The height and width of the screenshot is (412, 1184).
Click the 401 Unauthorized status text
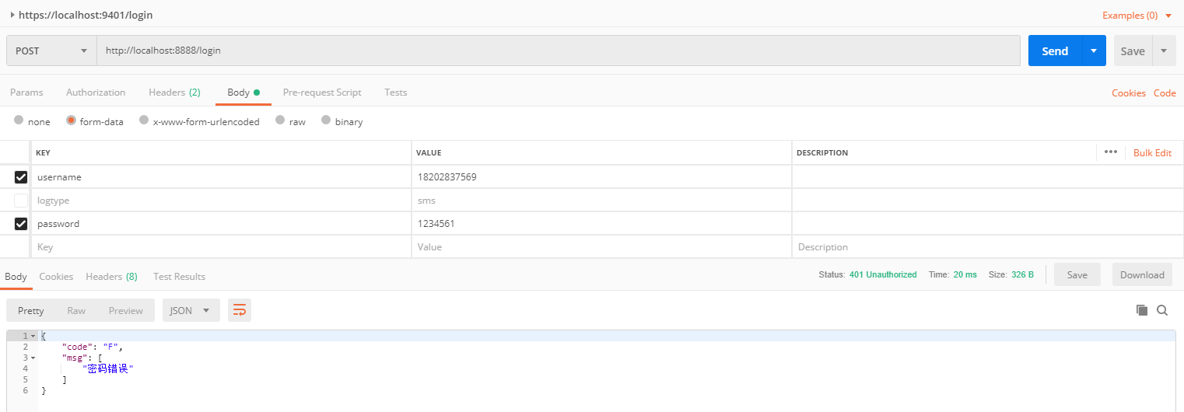pos(883,274)
